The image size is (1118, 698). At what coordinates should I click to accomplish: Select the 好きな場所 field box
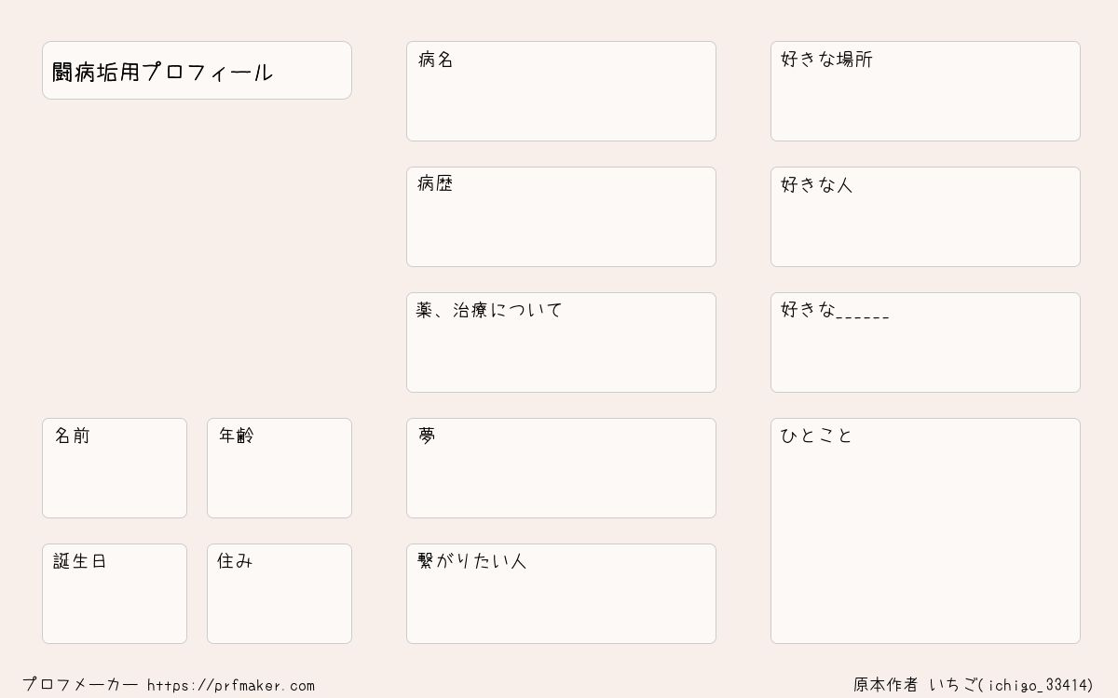point(925,91)
